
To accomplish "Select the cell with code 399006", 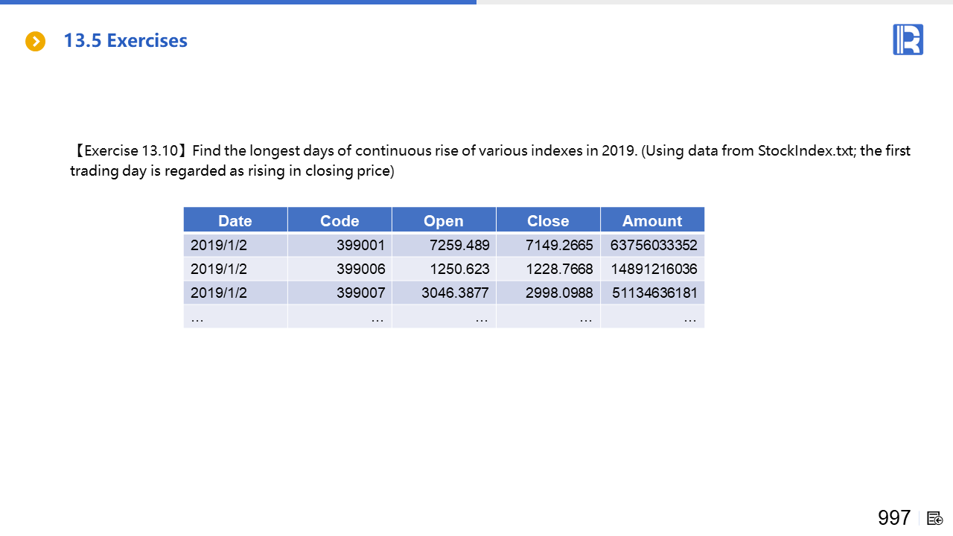I will coord(360,269).
